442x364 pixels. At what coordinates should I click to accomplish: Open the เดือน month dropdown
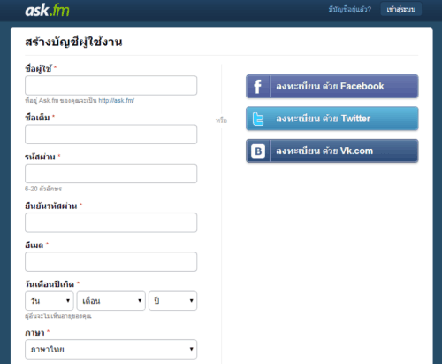pyautogui.click(x=111, y=301)
